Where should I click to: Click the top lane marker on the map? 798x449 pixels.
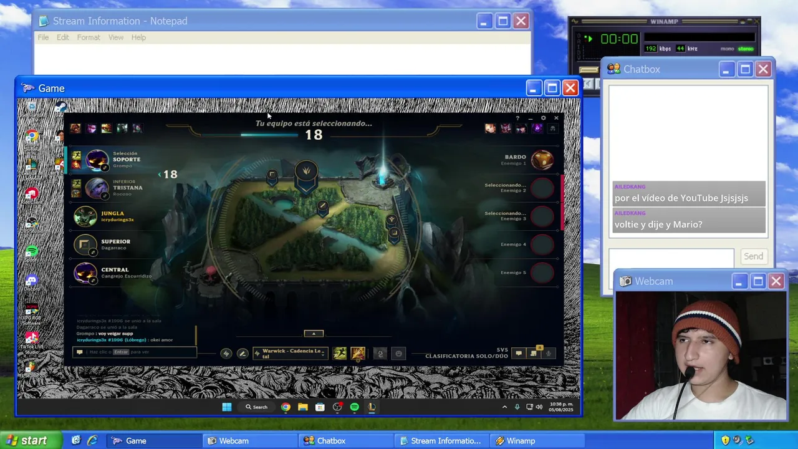click(x=272, y=177)
